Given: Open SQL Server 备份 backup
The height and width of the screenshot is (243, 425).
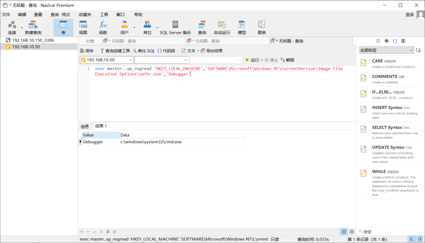Looking at the screenshot, I should point(176,28).
